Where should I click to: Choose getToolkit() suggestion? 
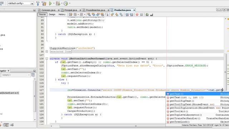[x=197, y=111]
